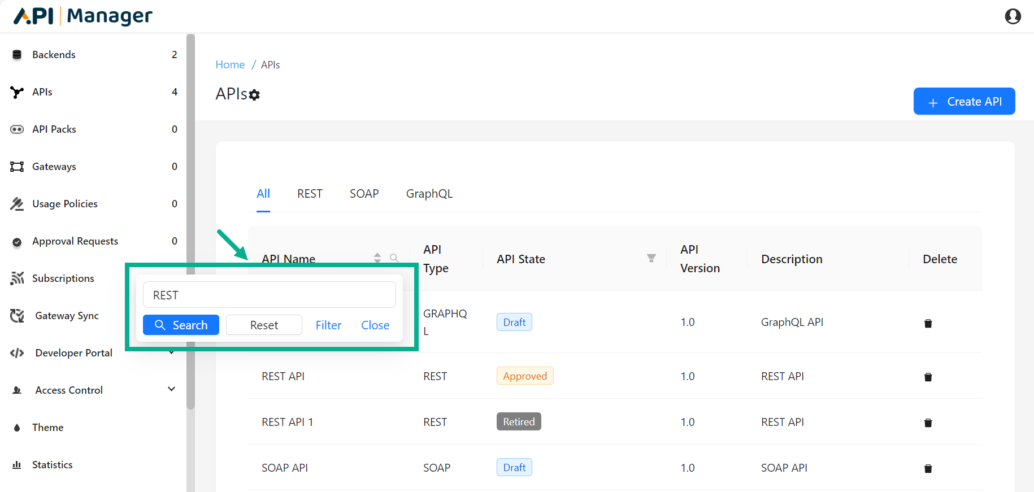Go to Home via breadcrumb link
The height and width of the screenshot is (492, 1034).
click(x=230, y=65)
